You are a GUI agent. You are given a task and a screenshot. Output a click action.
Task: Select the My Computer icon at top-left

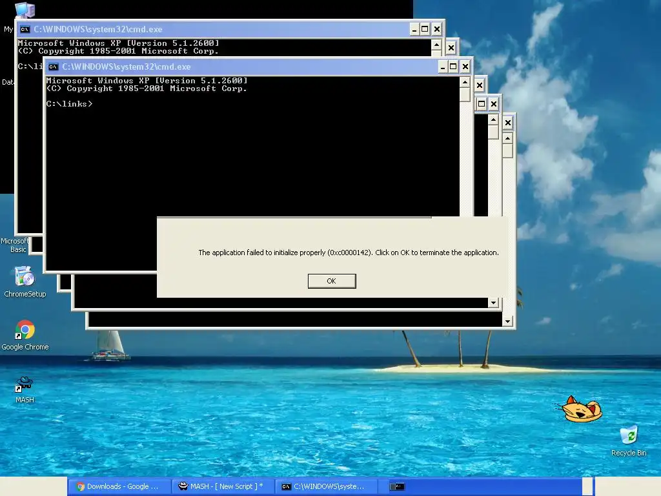(25, 10)
